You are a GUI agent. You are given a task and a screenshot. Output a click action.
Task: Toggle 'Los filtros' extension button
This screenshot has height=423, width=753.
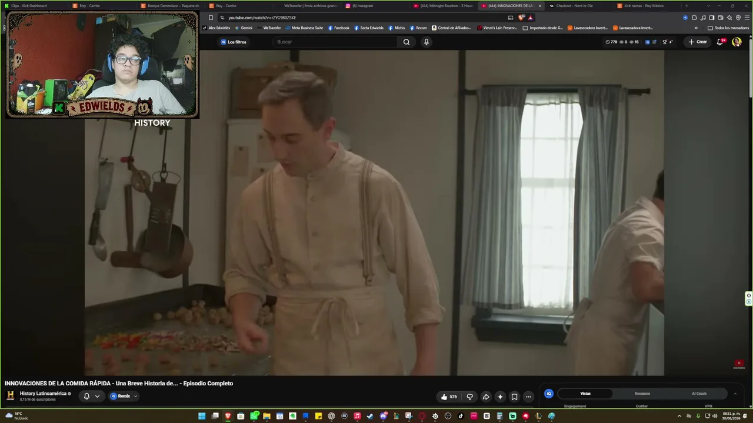pyautogui.click(x=234, y=42)
